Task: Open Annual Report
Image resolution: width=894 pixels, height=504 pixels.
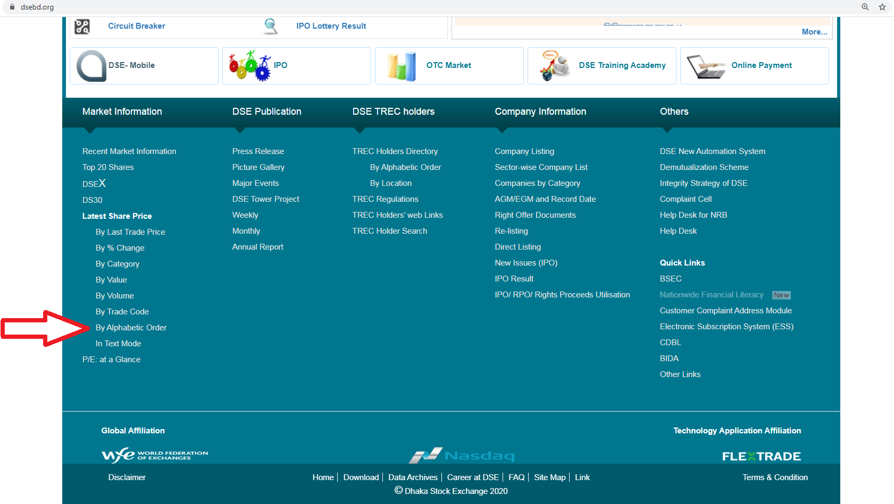Action: click(x=258, y=247)
